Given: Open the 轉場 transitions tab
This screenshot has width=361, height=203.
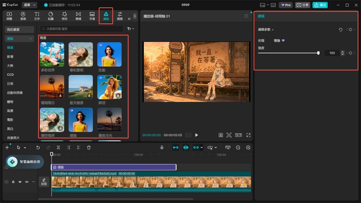Looking at the screenshot, I should [78, 16].
